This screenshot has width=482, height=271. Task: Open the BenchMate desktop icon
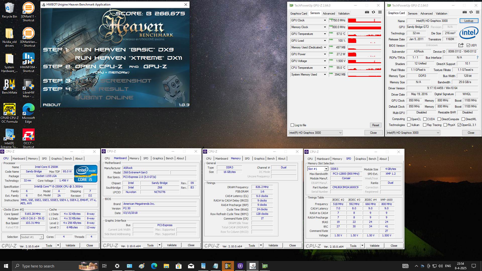pos(9,87)
